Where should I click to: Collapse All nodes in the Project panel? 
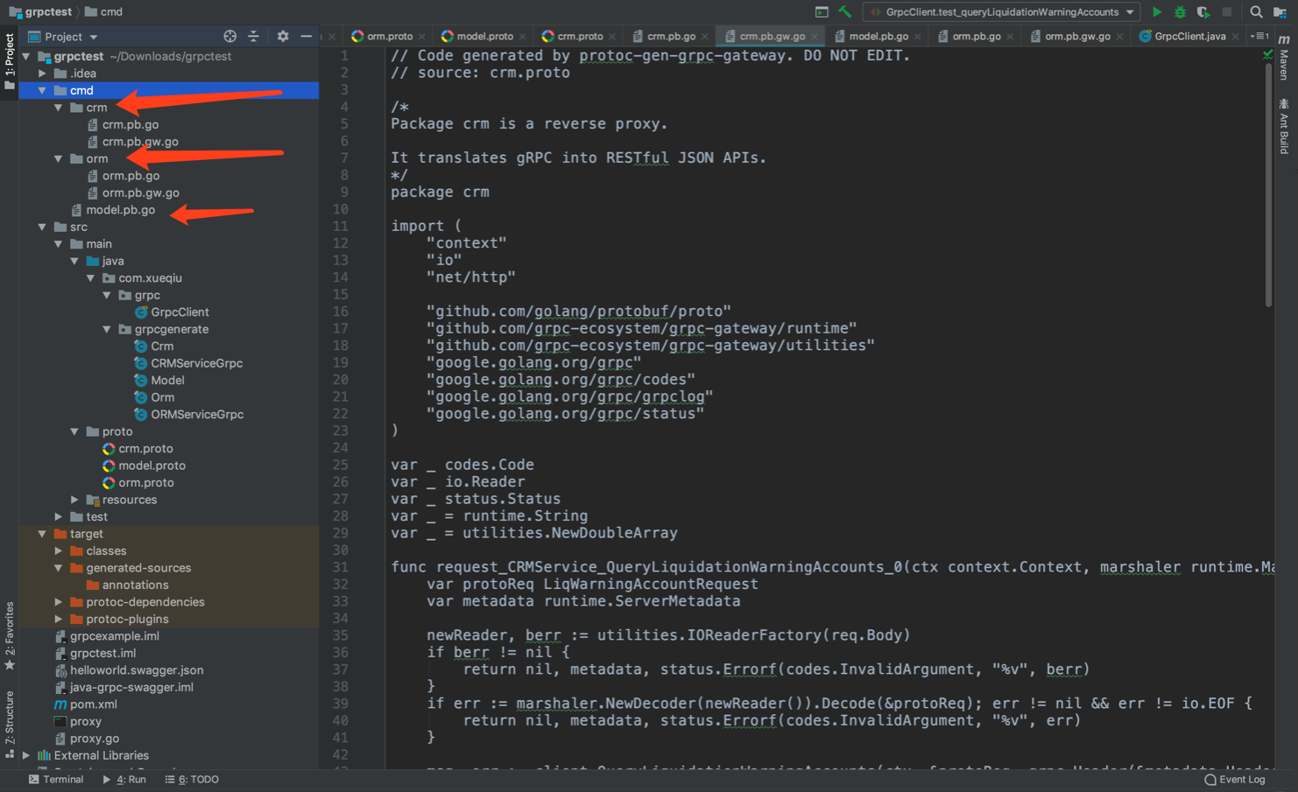click(x=254, y=36)
